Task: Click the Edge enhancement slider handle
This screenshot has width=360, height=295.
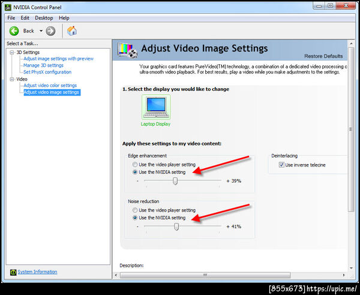Action: tap(175, 181)
